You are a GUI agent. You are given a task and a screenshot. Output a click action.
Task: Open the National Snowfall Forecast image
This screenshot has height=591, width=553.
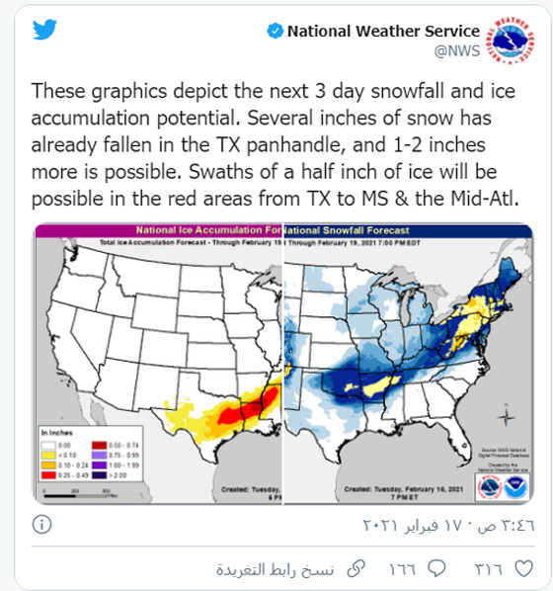[409, 364]
